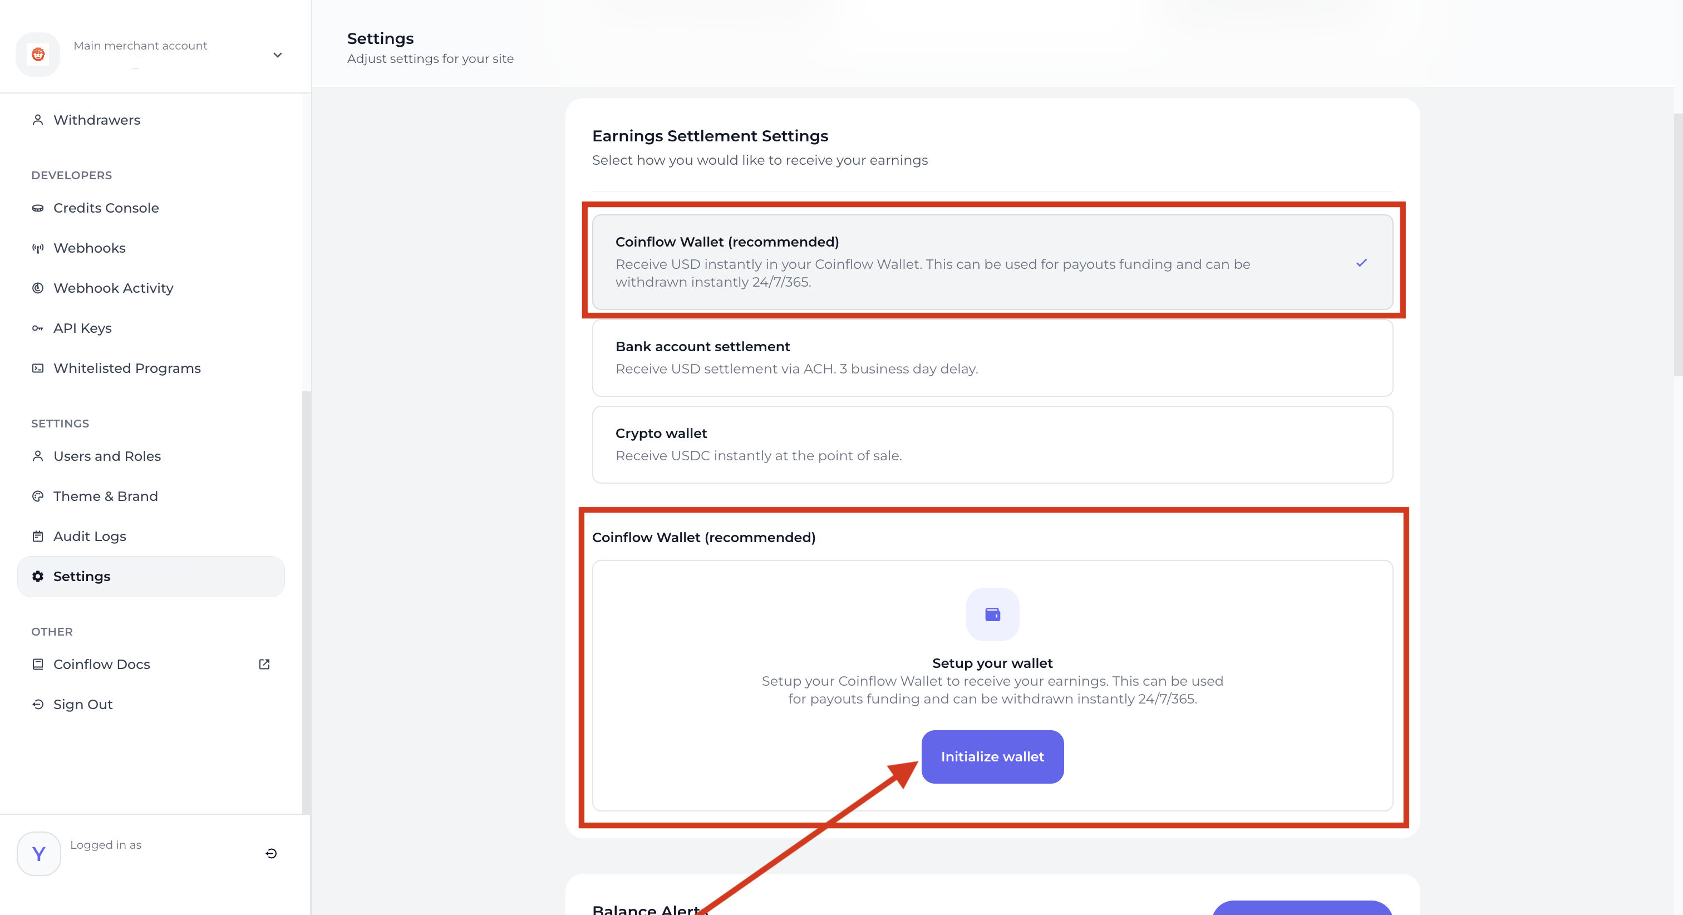Click the API Keys key icon
The width and height of the screenshot is (1683, 915).
point(38,328)
